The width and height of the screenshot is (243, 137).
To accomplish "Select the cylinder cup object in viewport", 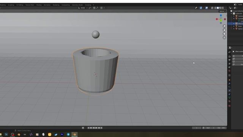I will click(96, 71).
